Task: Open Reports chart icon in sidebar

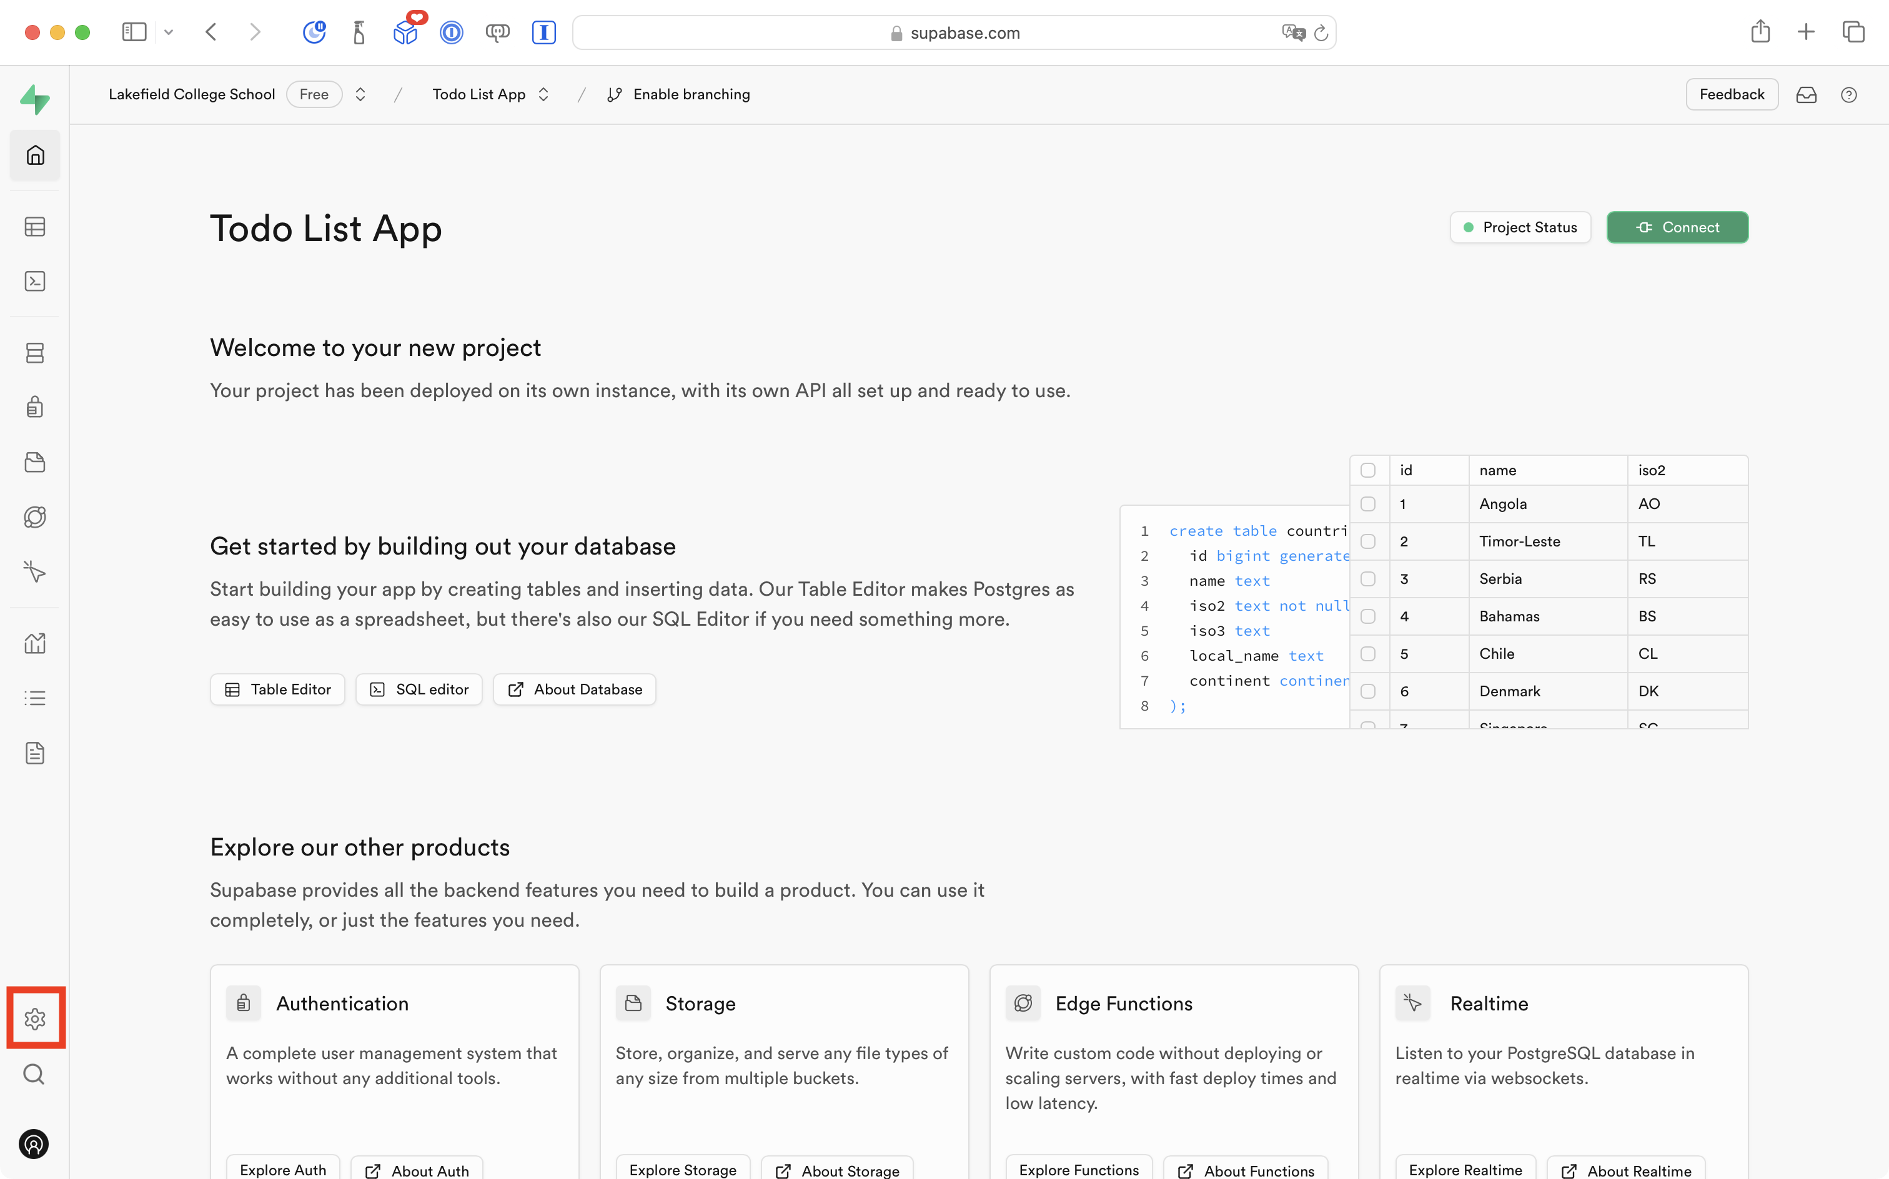Action: point(35,643)
